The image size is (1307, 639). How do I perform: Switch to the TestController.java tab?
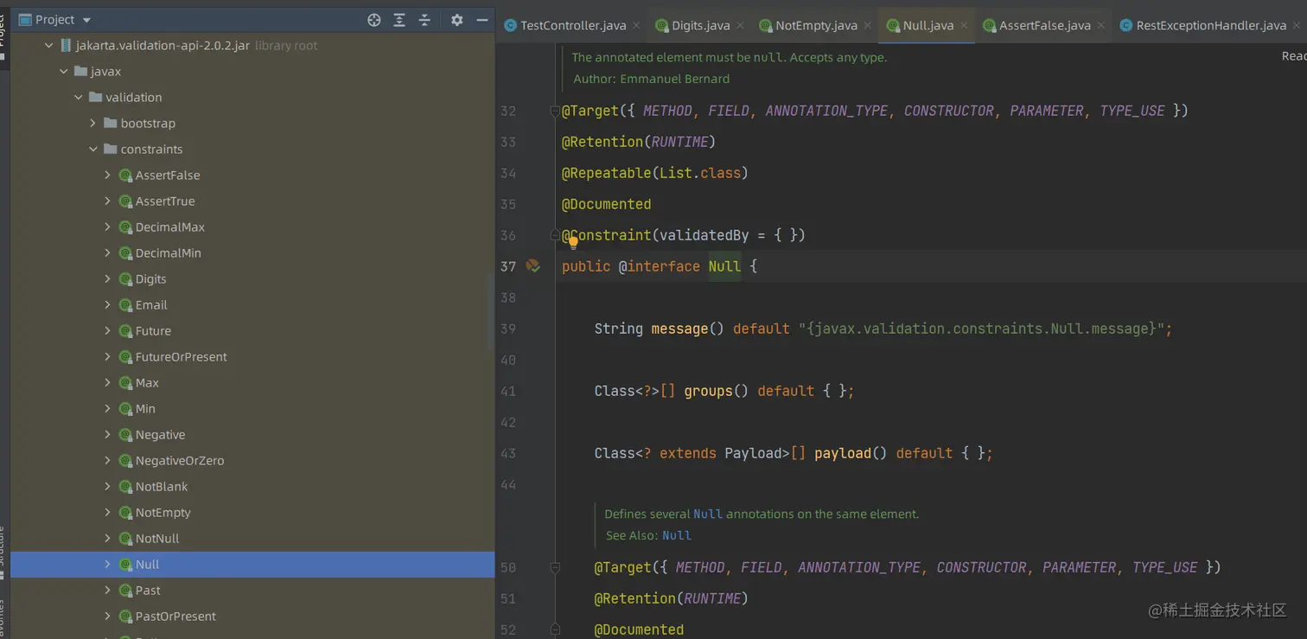[572, 26]
